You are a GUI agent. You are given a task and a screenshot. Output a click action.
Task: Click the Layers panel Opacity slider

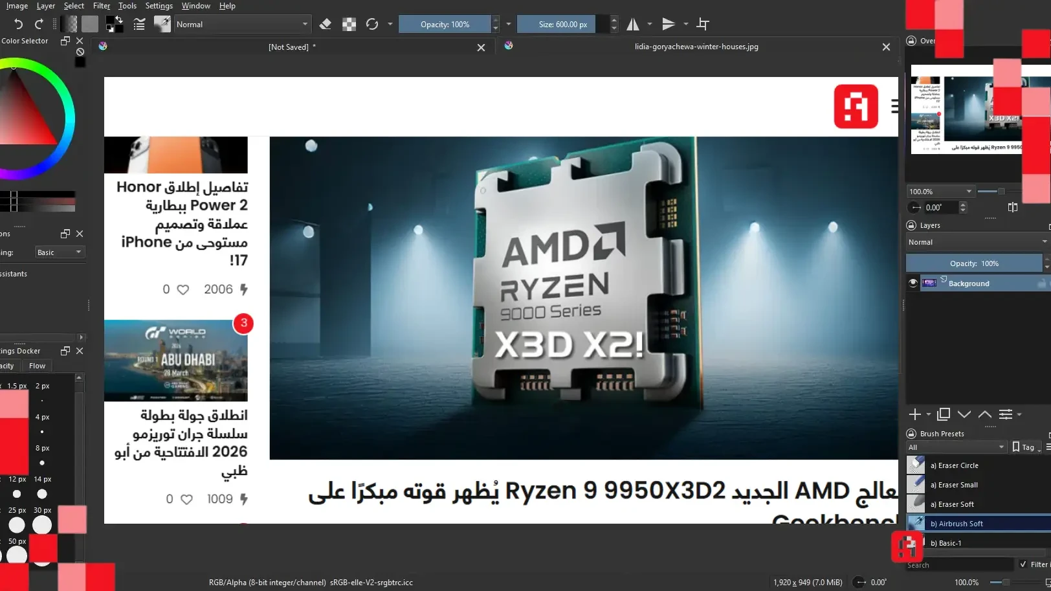click(x=973, y=263)
